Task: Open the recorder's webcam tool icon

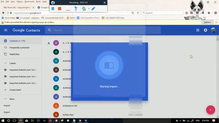Action: [84, 9]
